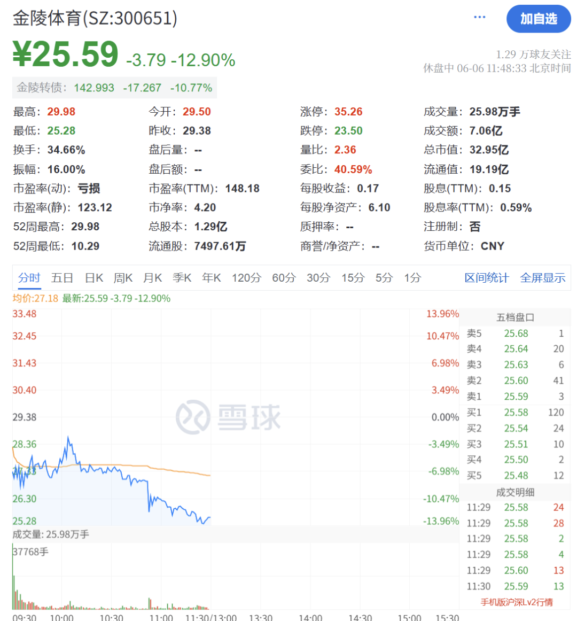Select the 月K monthly chart view
Screen dimensions: 577x621
coord(152,277)
